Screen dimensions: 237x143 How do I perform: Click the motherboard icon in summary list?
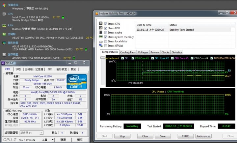tap(4, 34)
